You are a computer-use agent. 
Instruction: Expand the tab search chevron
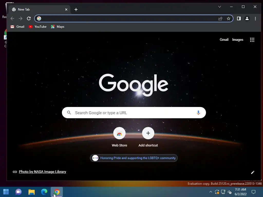219,7
